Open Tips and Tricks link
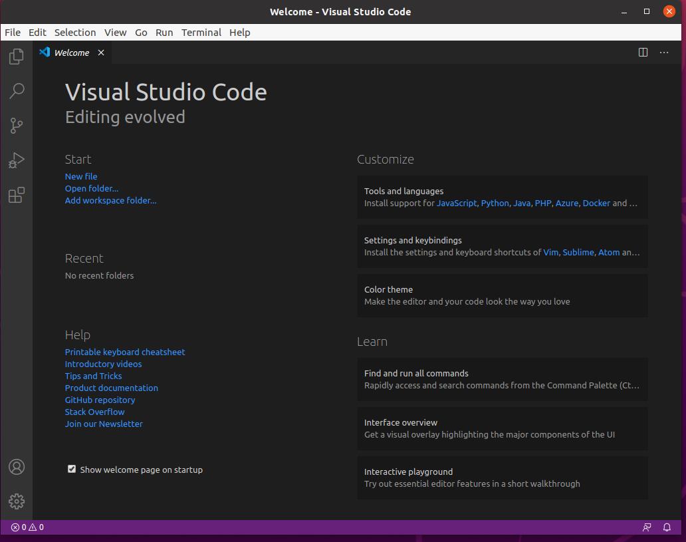Image resolution: width=686 pixels, height=542 pixels. [93, 376]
